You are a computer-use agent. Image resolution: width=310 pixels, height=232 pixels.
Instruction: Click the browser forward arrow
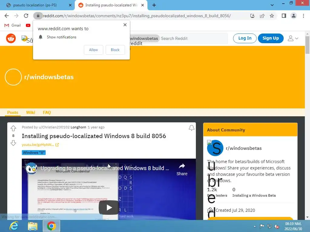16,16
